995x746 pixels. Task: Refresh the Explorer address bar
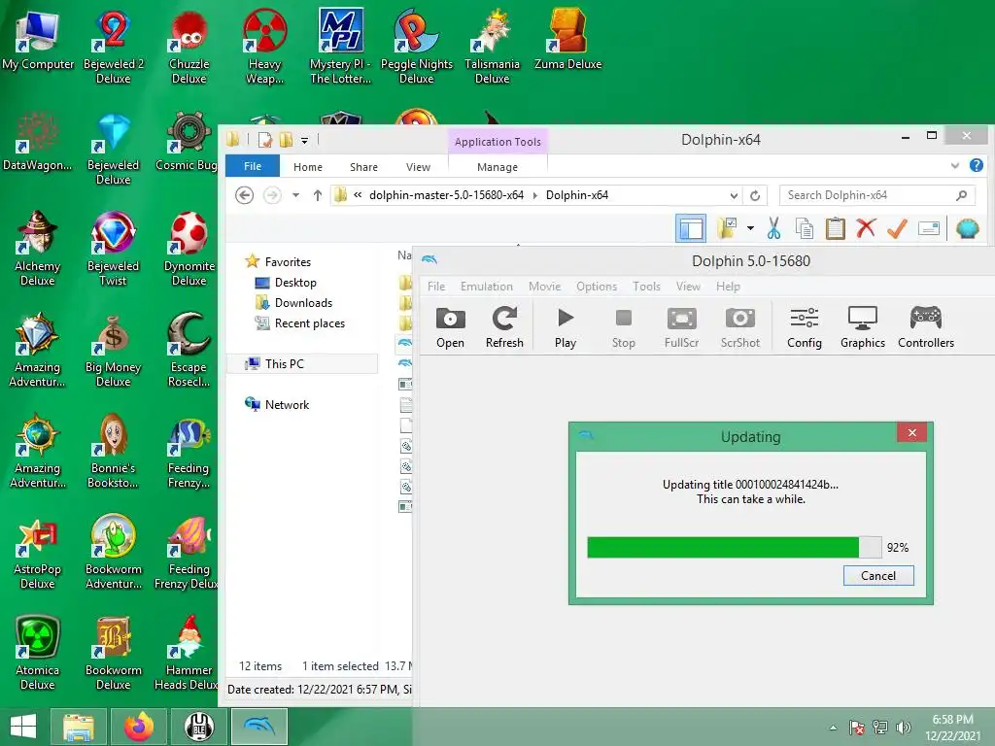[755, 195]
